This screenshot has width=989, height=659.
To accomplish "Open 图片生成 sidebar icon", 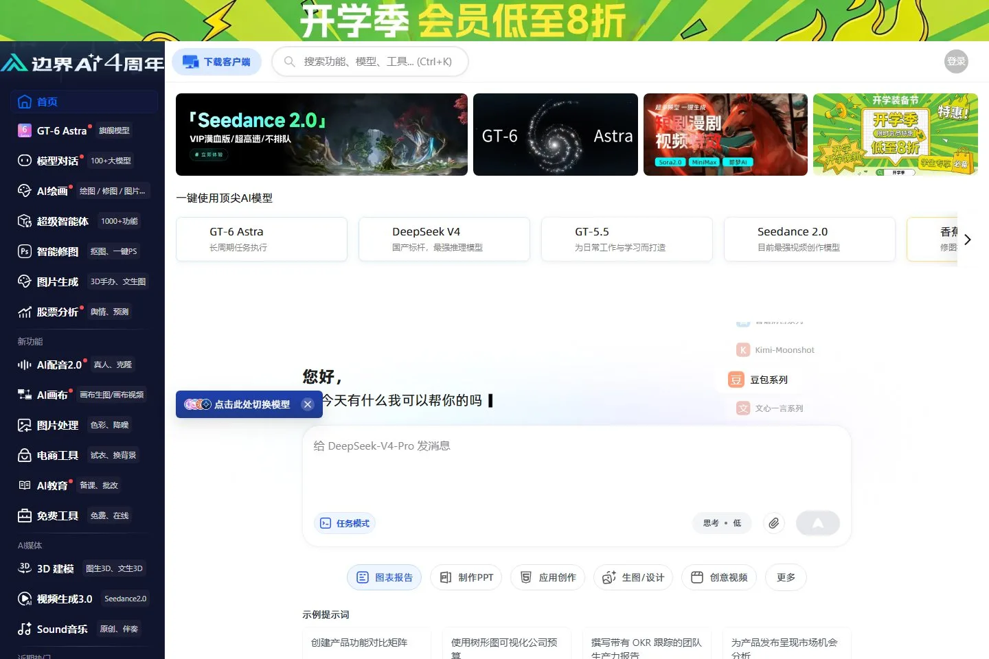I will point(25,281).
